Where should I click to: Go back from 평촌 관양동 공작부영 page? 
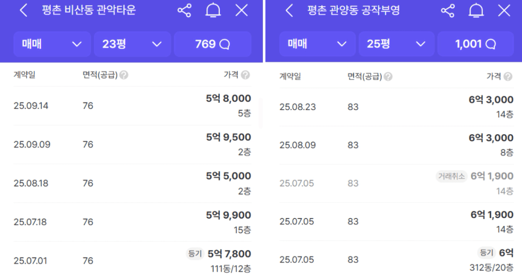[x=289, y=11]
